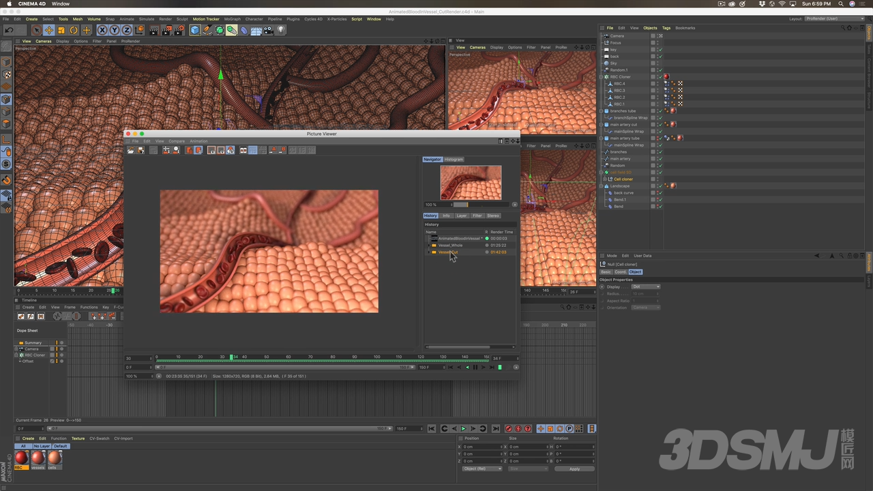Toggle X axis lock
Viewport: 873px width, 491px height.
click(102, 30)
